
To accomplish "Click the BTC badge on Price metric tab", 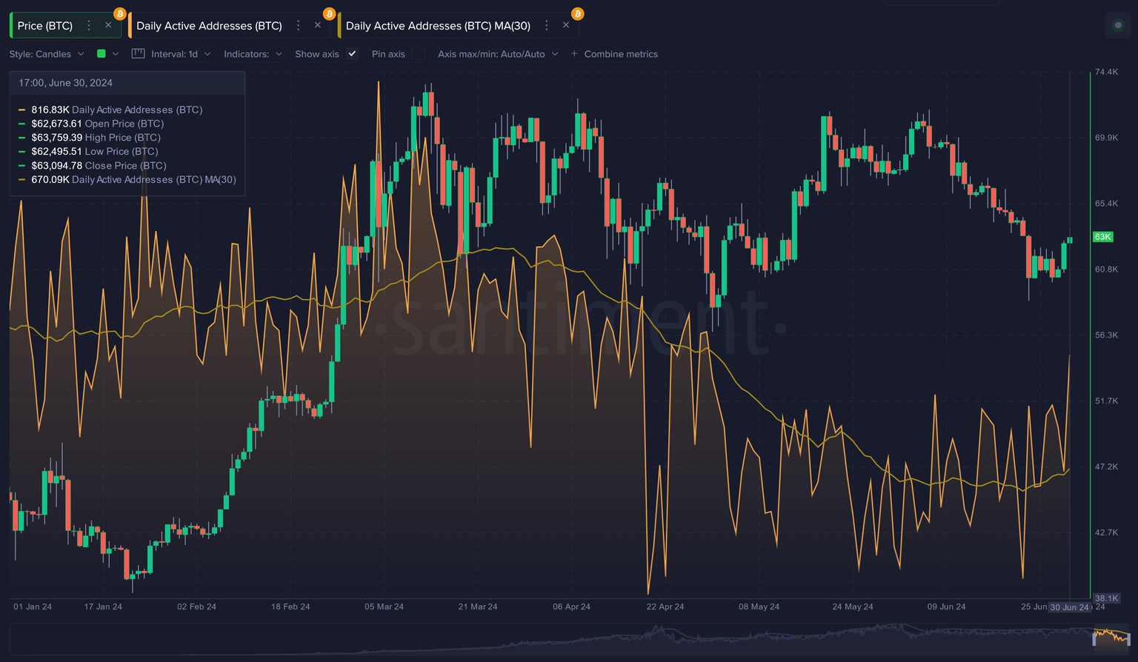I will coord(119,13).
